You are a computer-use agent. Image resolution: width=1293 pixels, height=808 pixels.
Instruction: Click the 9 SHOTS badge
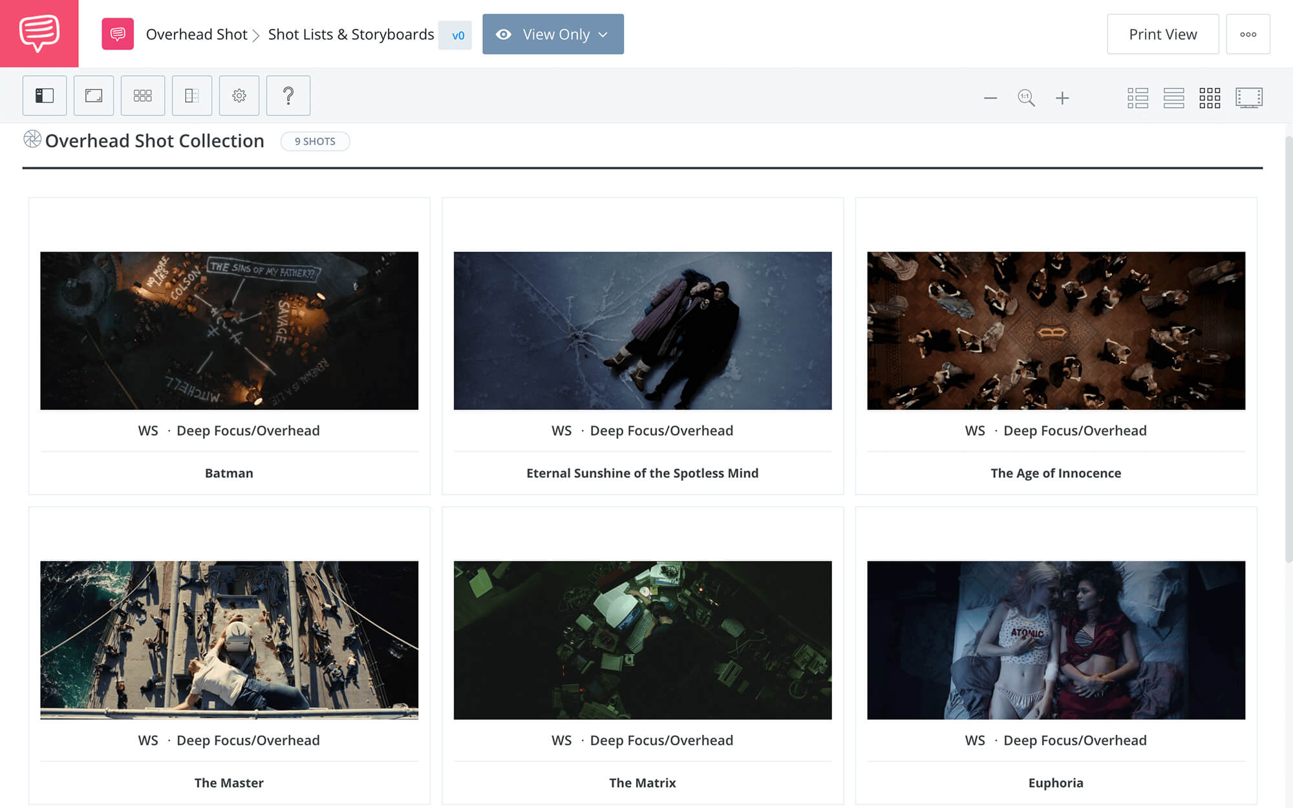315,141
